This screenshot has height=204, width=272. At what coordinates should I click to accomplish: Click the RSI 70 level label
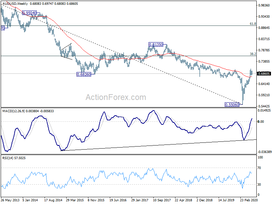[x=259, y=168]
